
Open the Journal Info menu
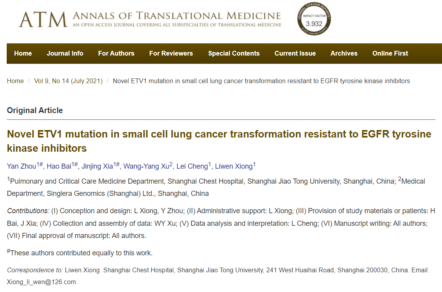pos(65,54)
